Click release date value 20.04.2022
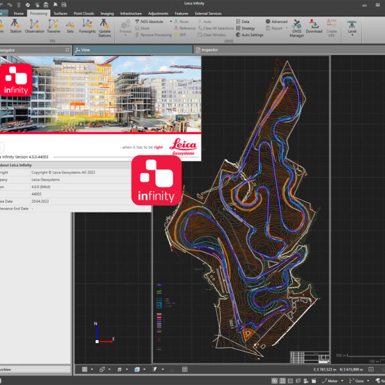 (40, 201)
